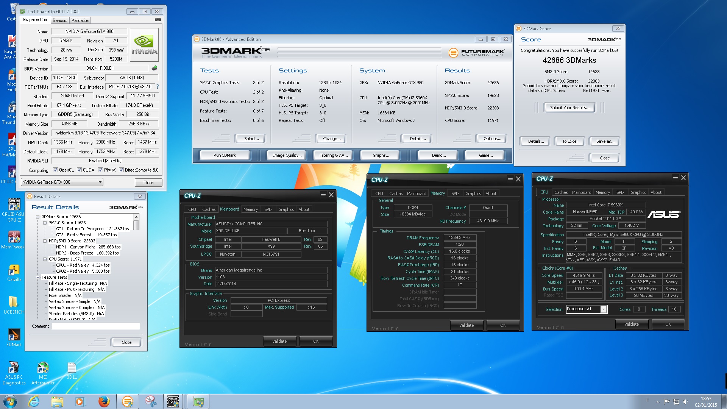
Task: Click the To Excel button
Action: [570, 141]
